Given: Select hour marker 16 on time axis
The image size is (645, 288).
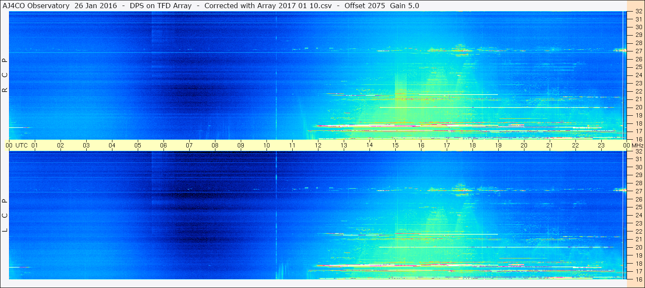Looking at the screenshot, I should tap(421, 145).
